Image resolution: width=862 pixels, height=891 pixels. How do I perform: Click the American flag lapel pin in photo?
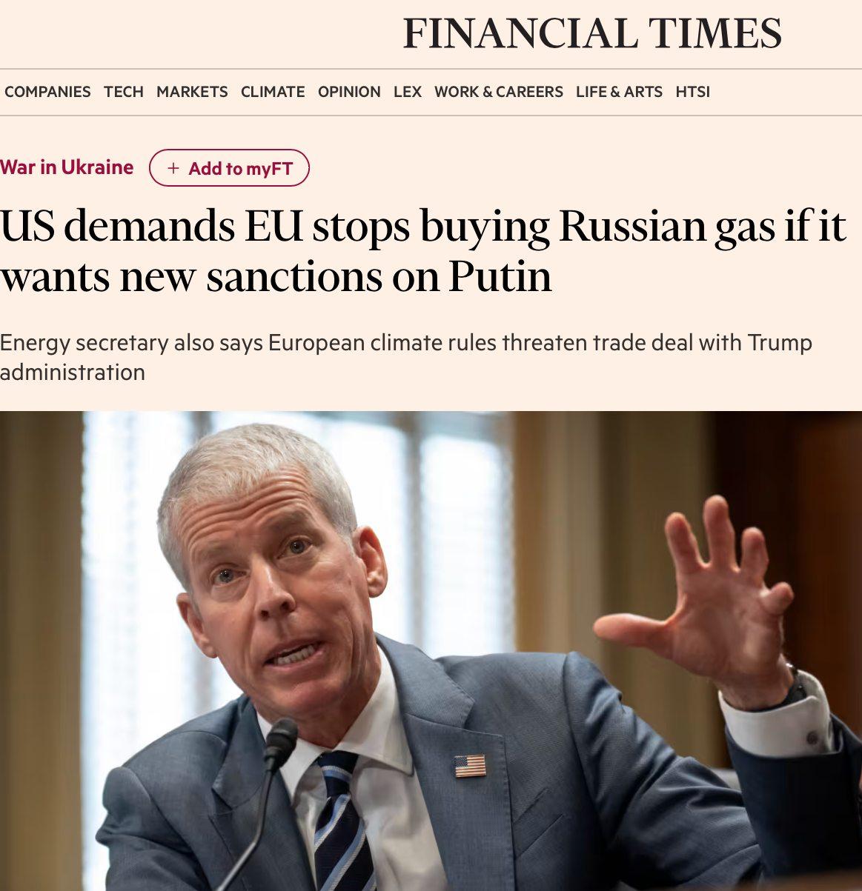[x=470, y=765]
